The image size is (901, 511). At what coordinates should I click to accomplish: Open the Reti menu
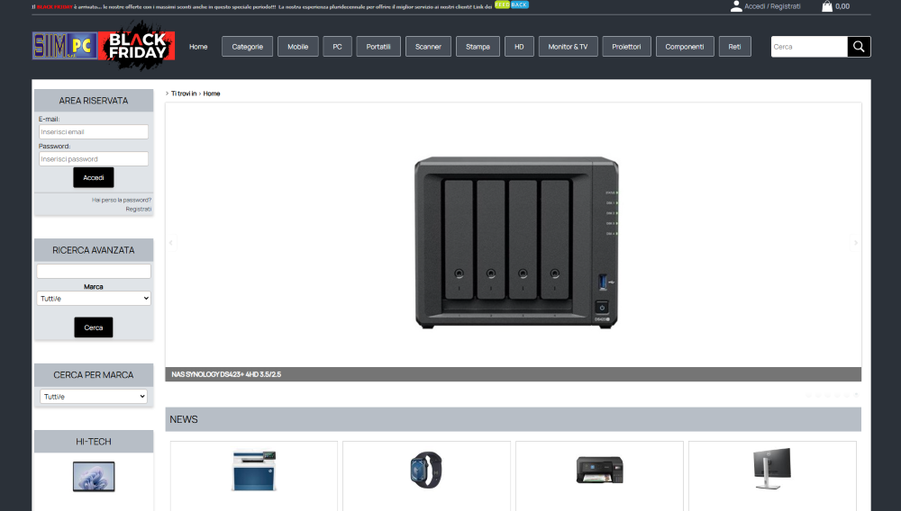pos(734,47)
